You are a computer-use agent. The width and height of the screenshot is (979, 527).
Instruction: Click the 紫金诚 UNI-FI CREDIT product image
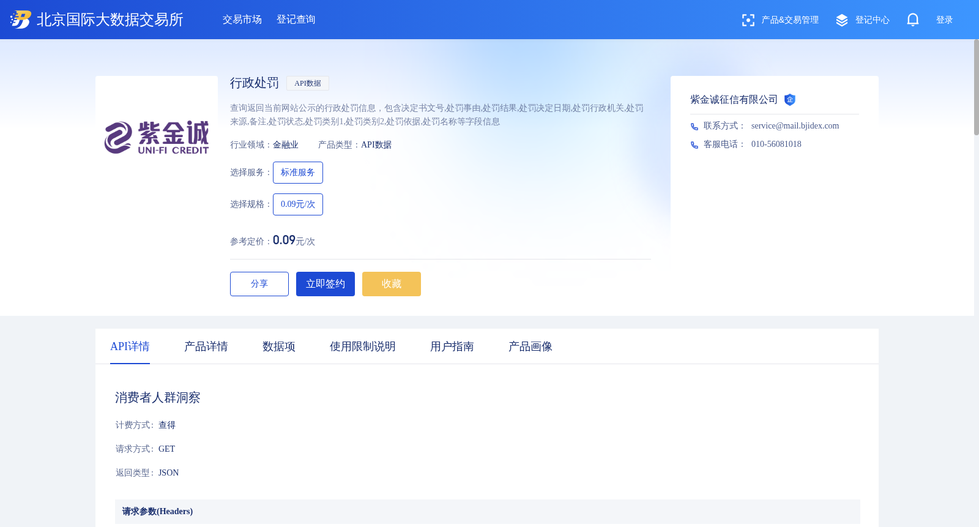[157, 137]
